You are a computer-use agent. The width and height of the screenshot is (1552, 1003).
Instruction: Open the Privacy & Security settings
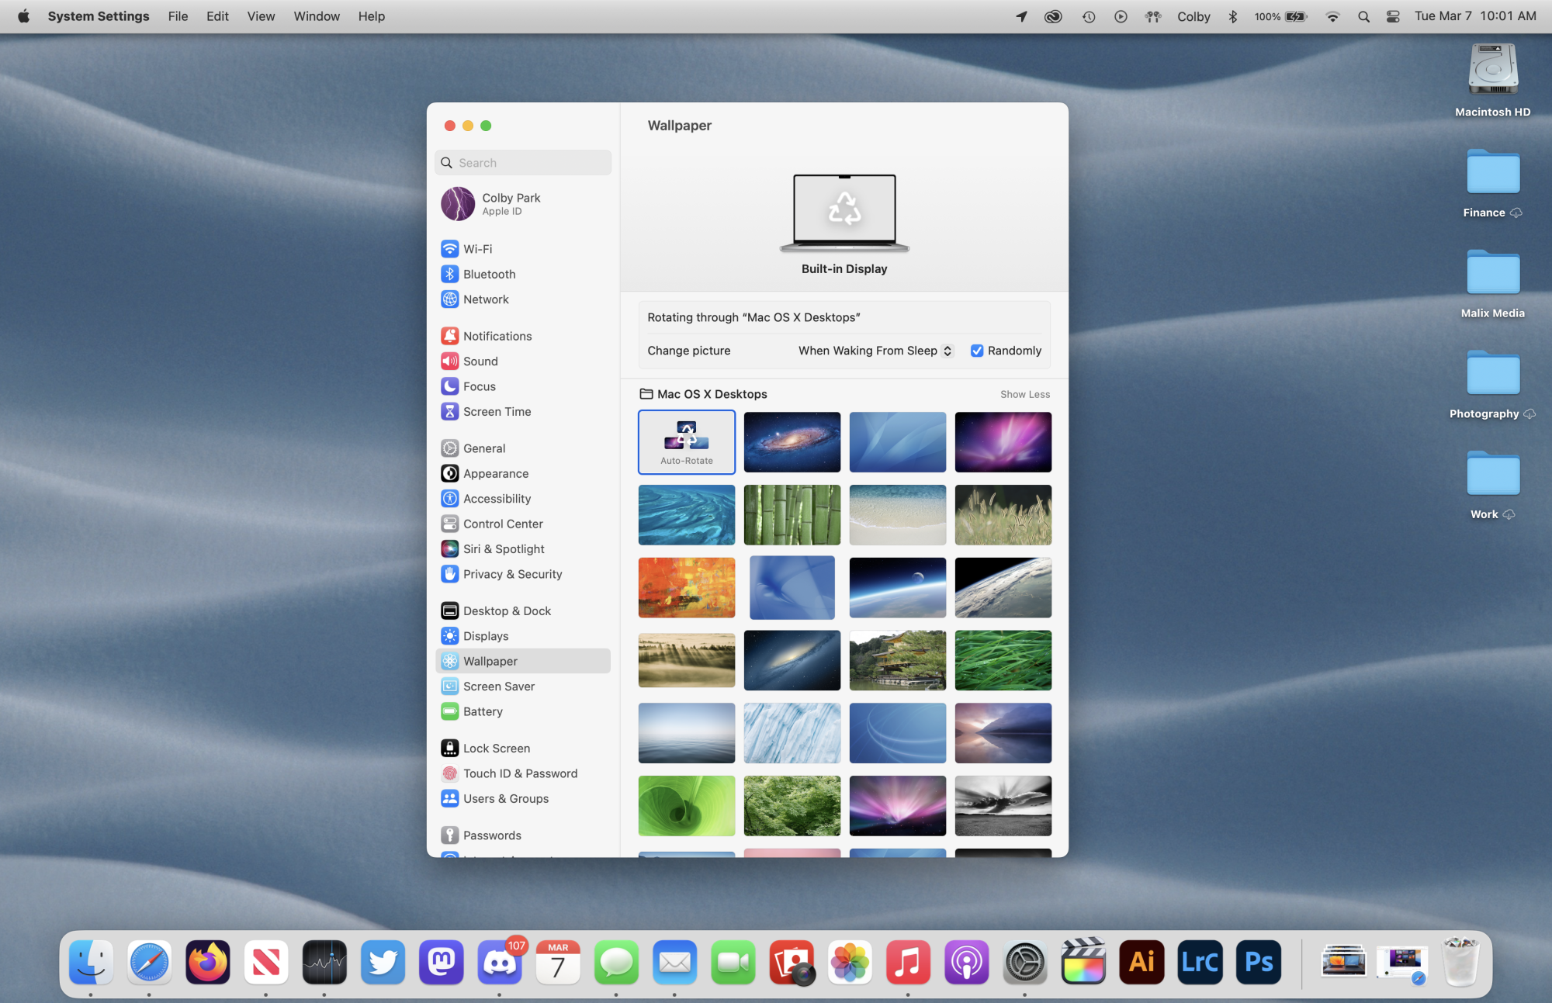tap(512, 574)
